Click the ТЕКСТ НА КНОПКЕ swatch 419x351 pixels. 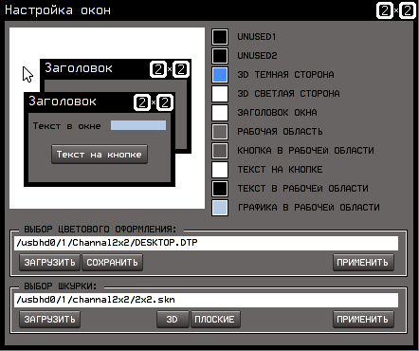point(220,170)
